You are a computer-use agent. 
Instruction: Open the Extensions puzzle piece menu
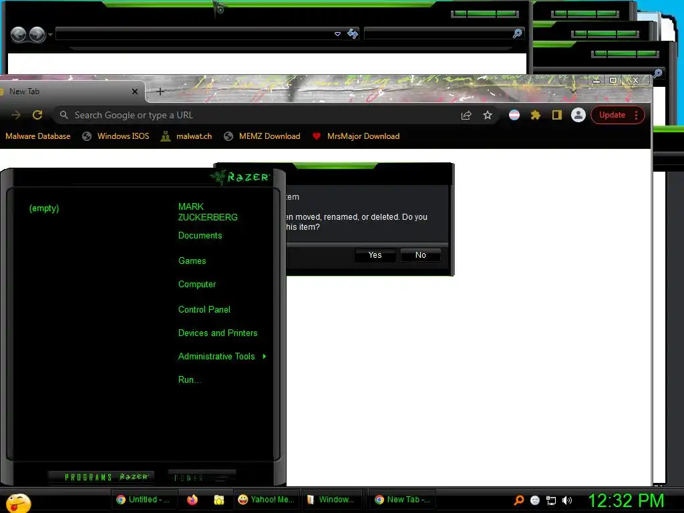point(535,115)
